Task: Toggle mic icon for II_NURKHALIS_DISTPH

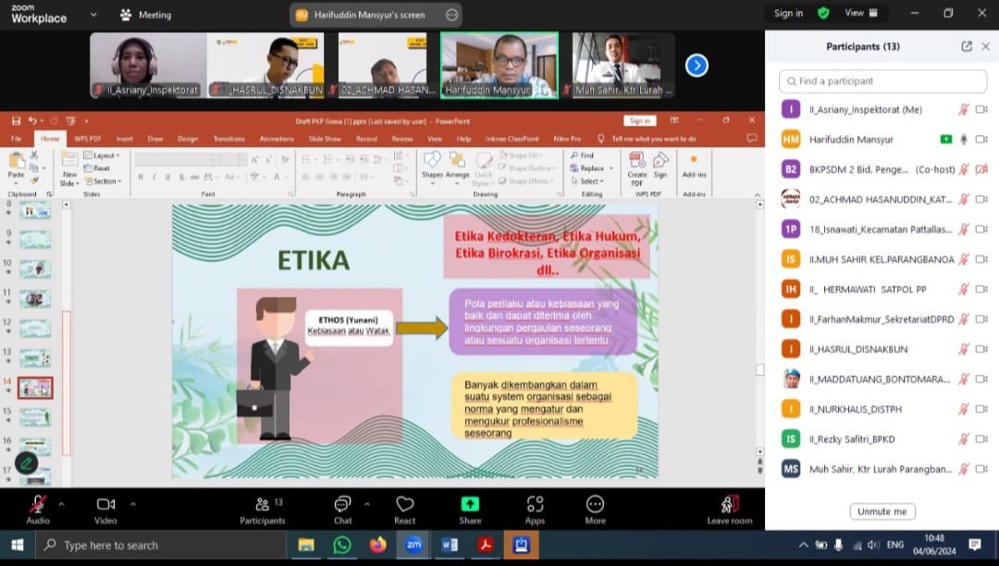Action: pyautogui.click(x=963, y=410)
